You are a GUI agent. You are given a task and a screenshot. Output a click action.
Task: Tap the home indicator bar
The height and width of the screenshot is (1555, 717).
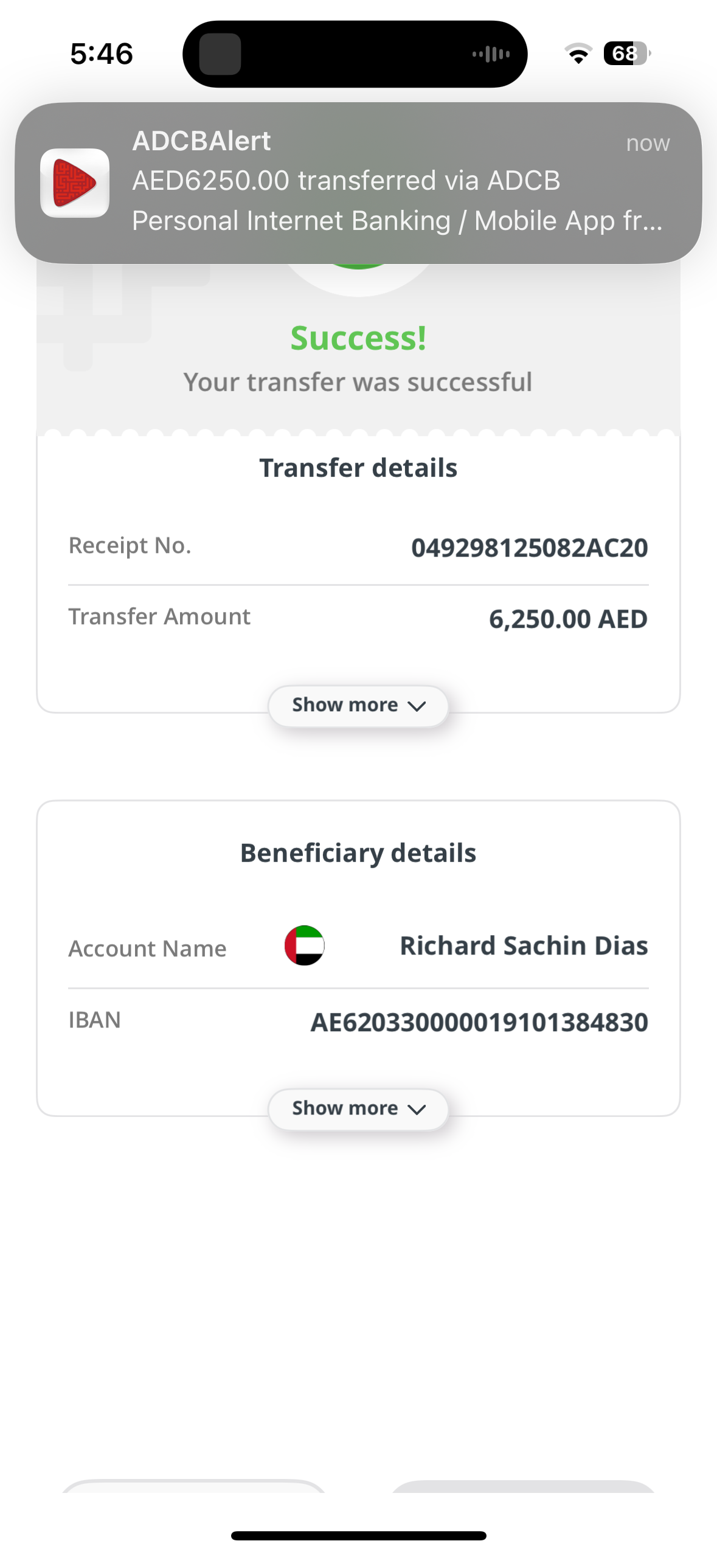[x=358, y=1536]
